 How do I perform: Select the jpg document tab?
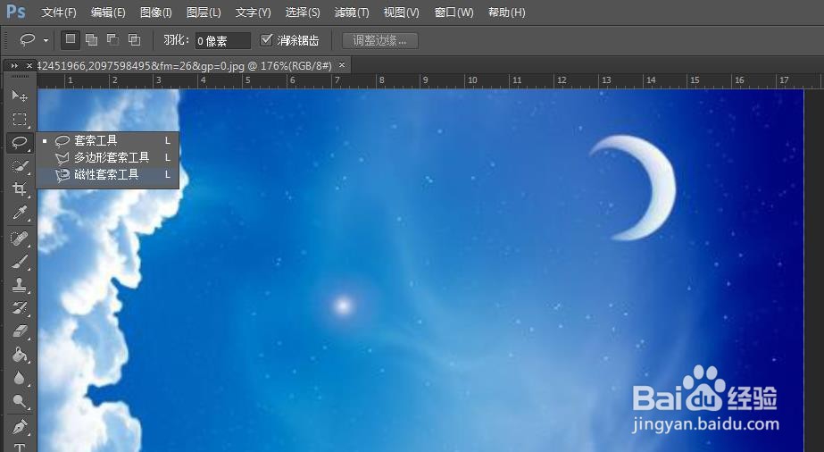[x=185, y=66]
